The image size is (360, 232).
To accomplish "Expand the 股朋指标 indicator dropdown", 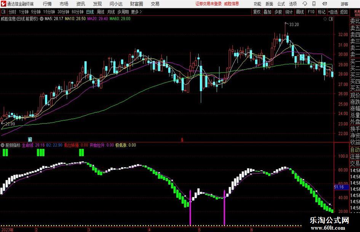I will (3, 145).
